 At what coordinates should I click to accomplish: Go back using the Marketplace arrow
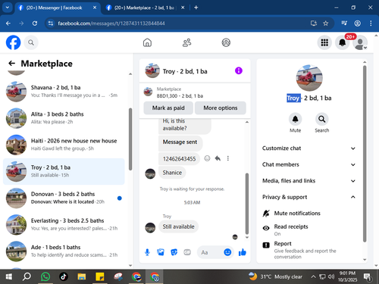11,64
